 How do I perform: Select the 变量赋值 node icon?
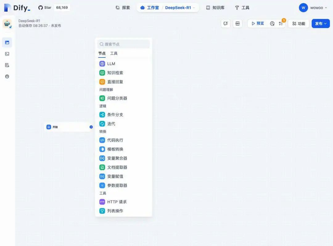coord(102,176)
